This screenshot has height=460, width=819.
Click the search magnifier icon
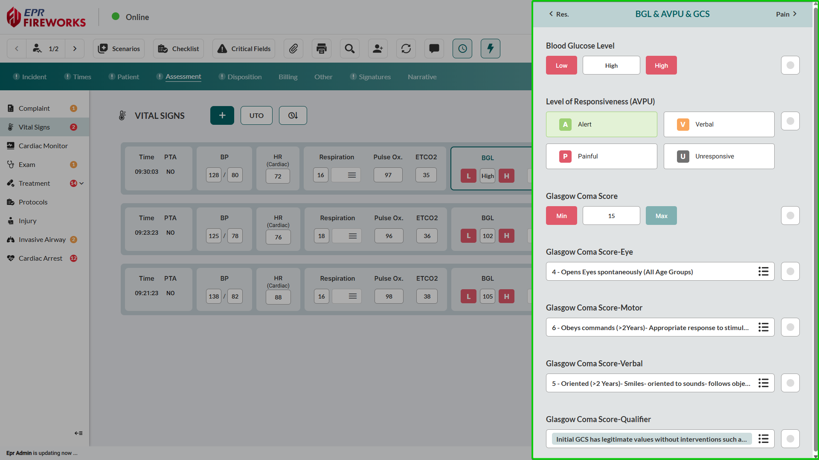(x=349, y=49)
